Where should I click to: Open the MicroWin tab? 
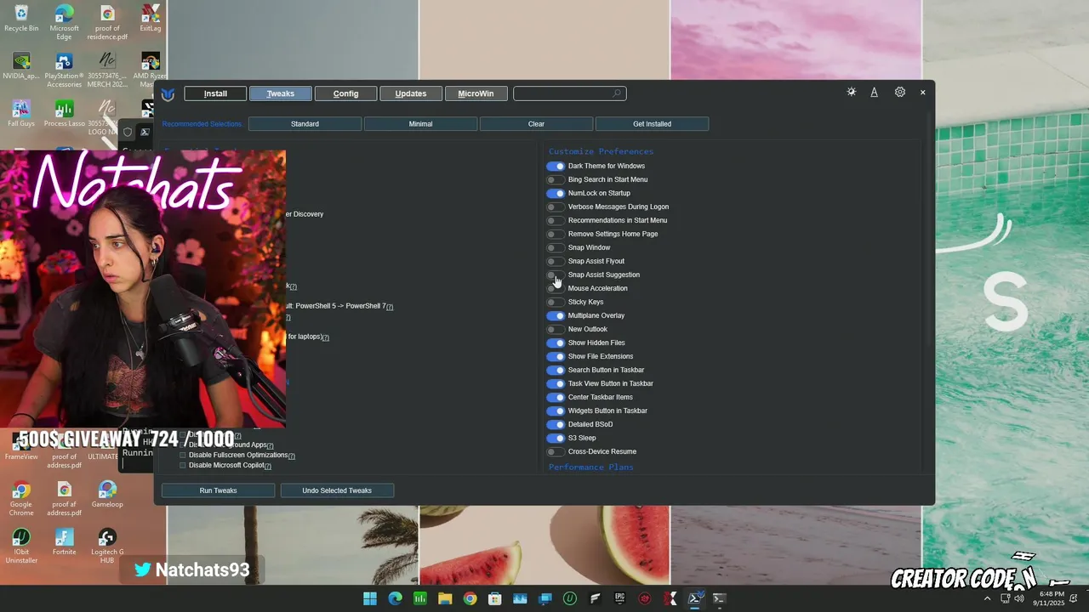[476, 93]
